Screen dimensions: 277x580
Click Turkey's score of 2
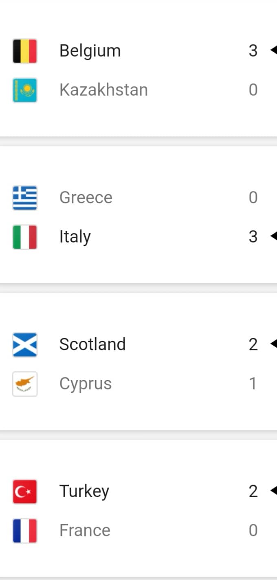pyautogui.click(x=253, y=491)
